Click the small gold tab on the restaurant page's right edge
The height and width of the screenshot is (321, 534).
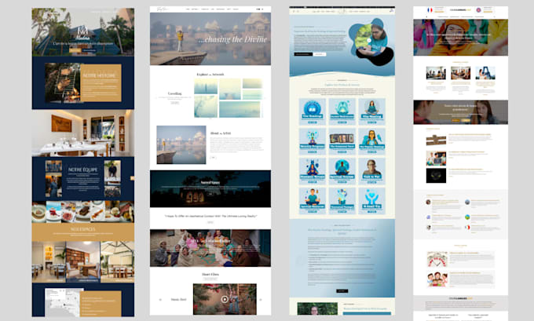[132, 178]
